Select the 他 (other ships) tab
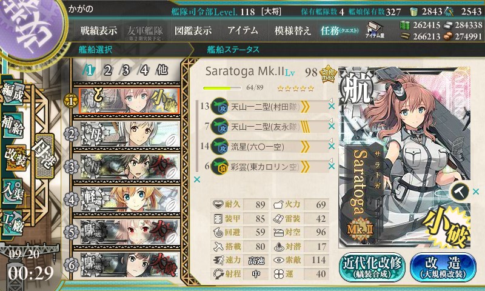The image size is (485, 291). click(x=162, y=70)
